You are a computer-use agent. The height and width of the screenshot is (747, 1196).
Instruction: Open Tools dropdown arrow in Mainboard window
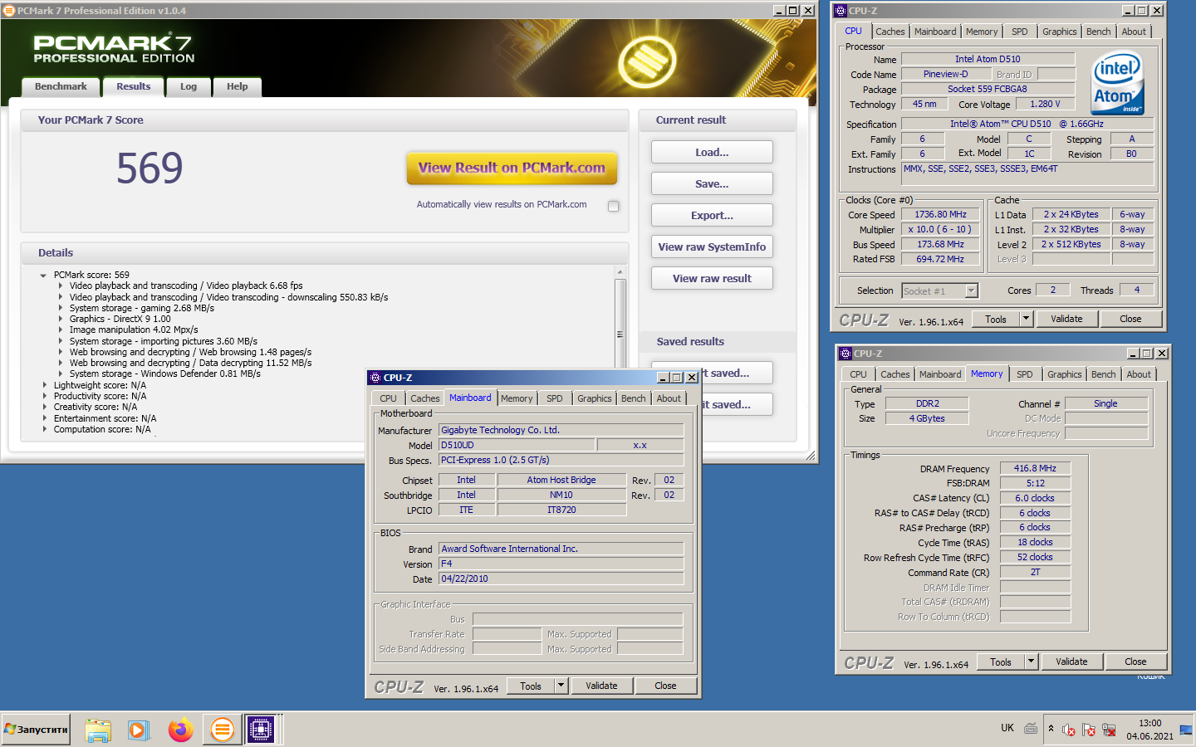pyautogui.click(x=561, y=686)
